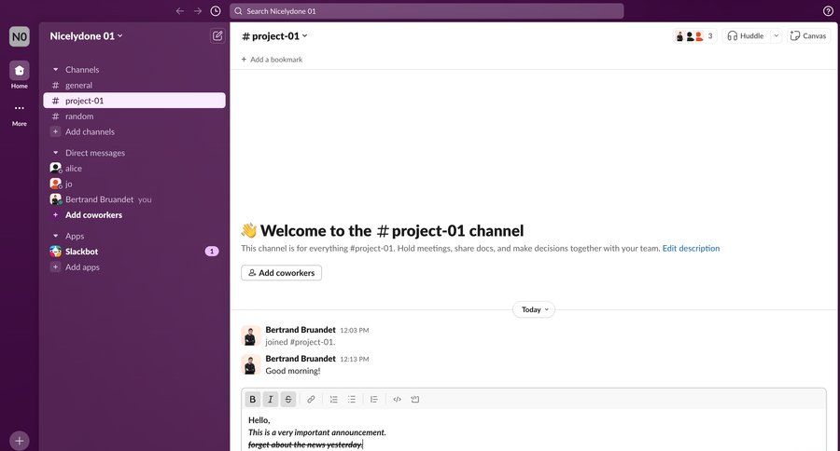Click the Slackbot unread badge
The height and width of the screenshot is (451, 840).
pyautogui.click(x=212, y=251)
